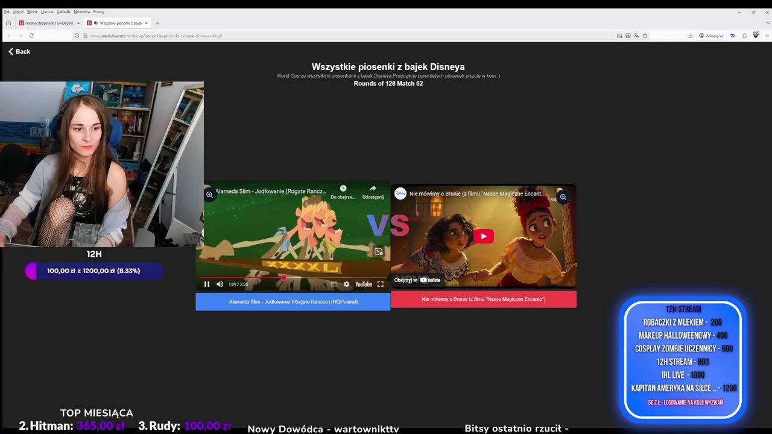Click the uBlock shield extension icon
Screen dimensions: 772x434
[x=756, y=36]
